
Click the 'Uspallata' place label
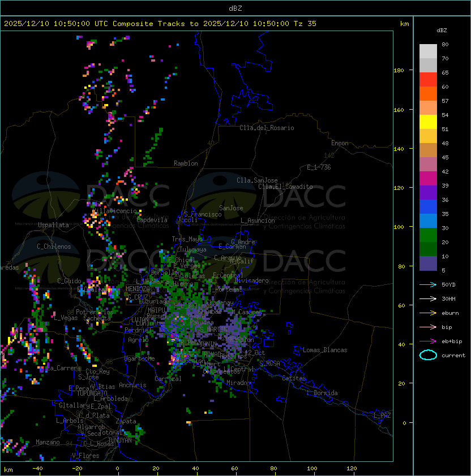[x=53, y=225]
